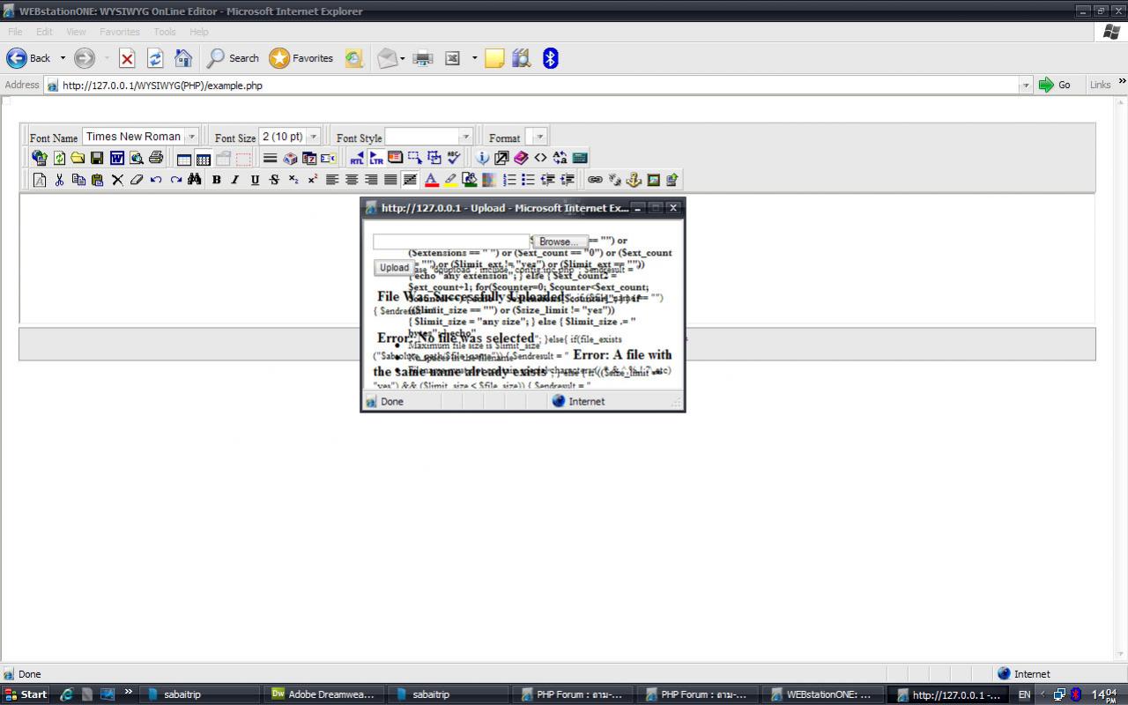Open the color palette picker
This screenshot has width=1128, height=705.
pyautogui.click(x=489, y=180)
